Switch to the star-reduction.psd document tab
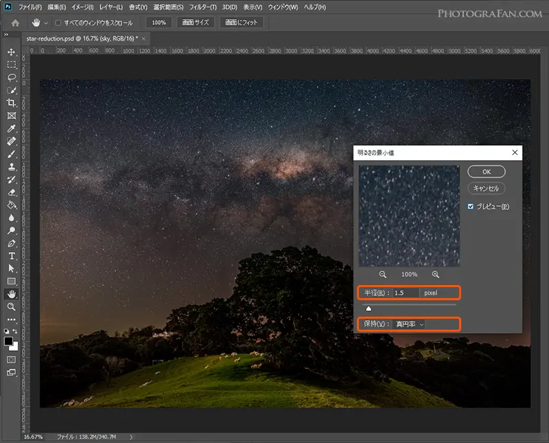Image resolution: width=549 pixels, height=443 pixels. tap(82, 40)
